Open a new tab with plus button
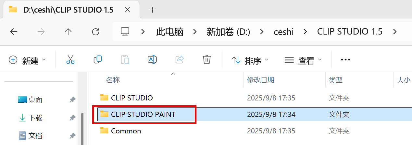The height and width of the screenshot is (145, 412). click(152, 10)
